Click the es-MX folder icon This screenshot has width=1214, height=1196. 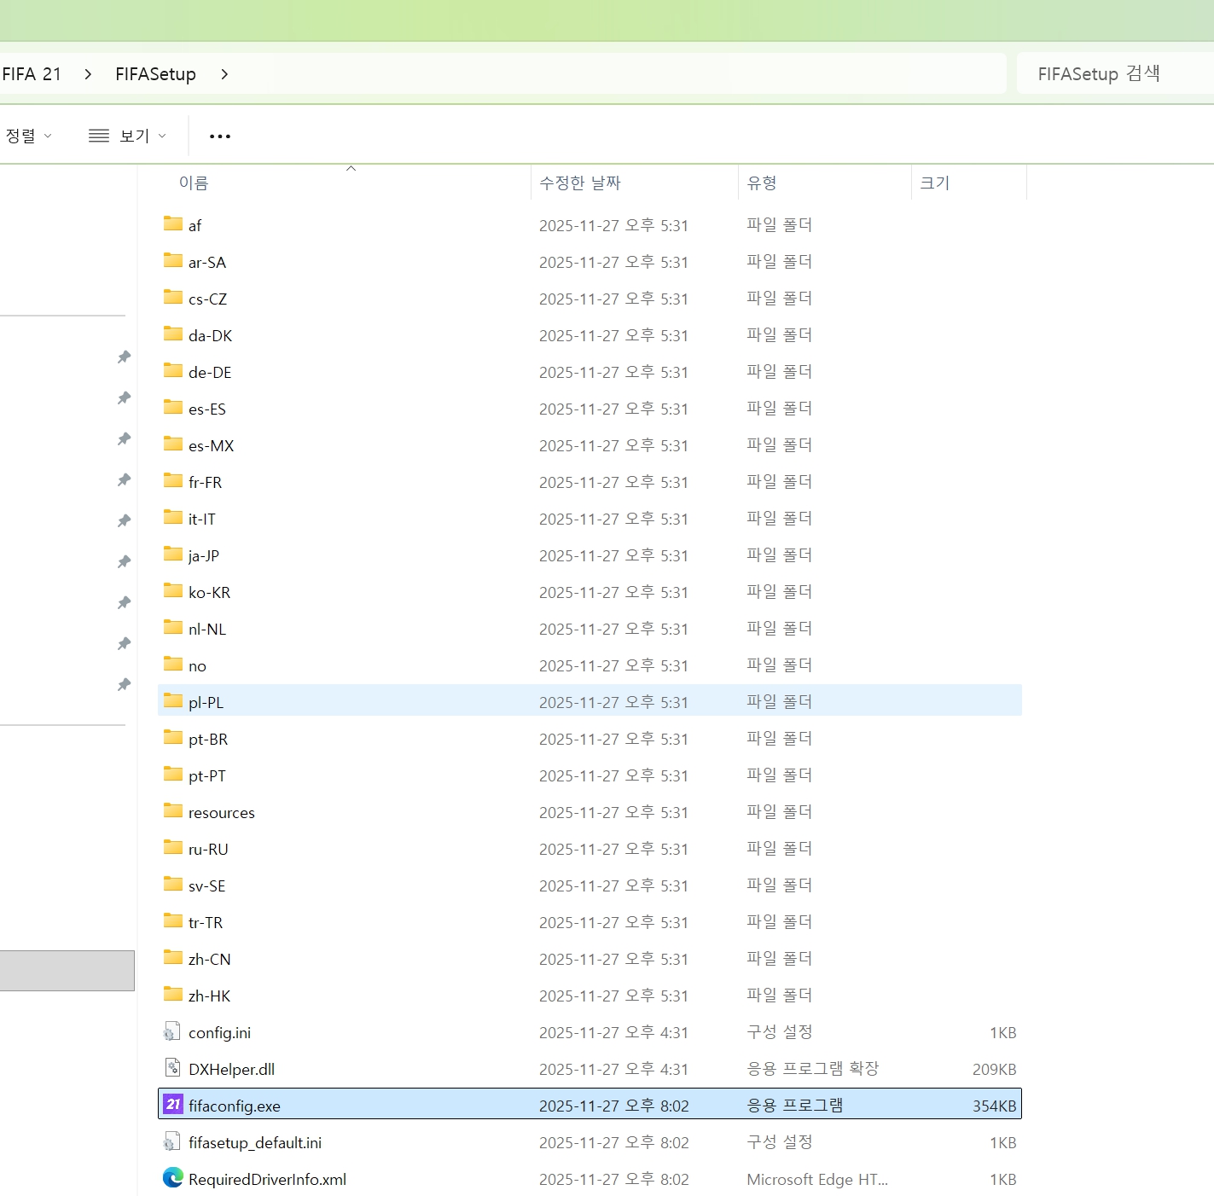173,444
